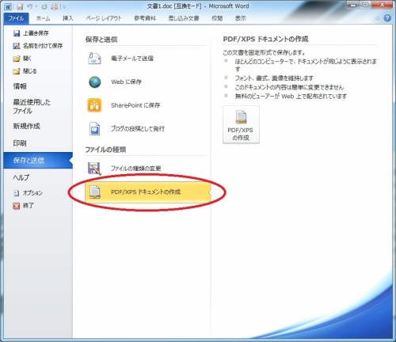Viewport: 396px width, 342px height.
Task: Switch to the 挿入 tab
Action: [x=67, y=18]
